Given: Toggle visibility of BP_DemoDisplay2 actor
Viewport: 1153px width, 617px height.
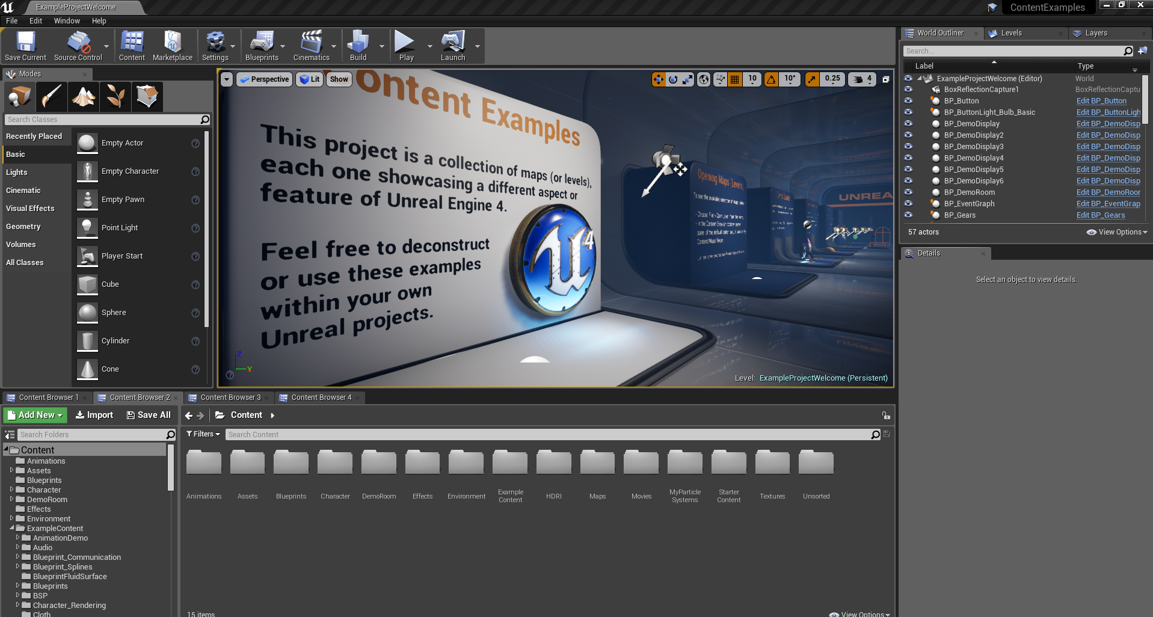Looking at the screenshot, I should 908,135.
